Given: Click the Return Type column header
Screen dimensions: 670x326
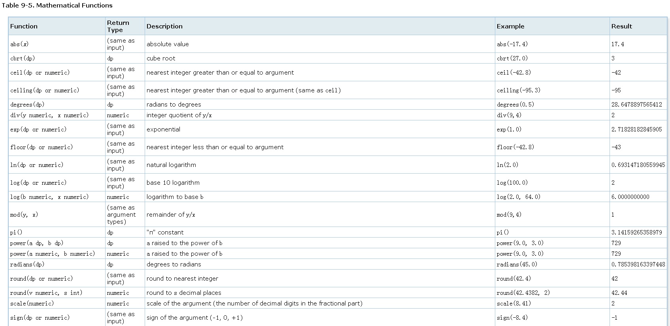Looking at the screenshot, I should [118, 26].
